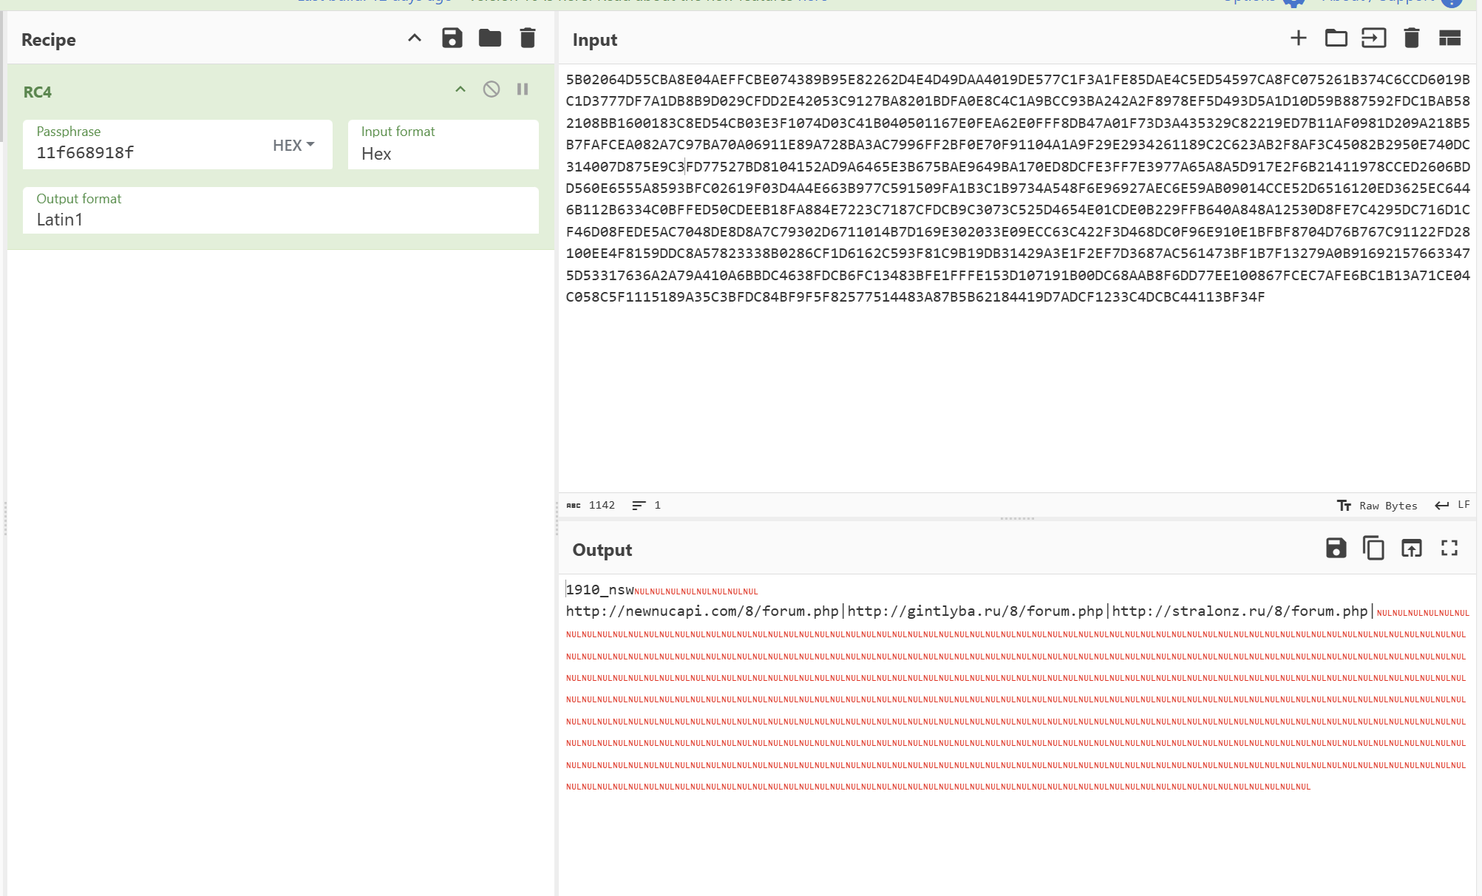Replace input with output
Image resolution: width=1482 pixels, height=896 pixels.
(1411, 549)
